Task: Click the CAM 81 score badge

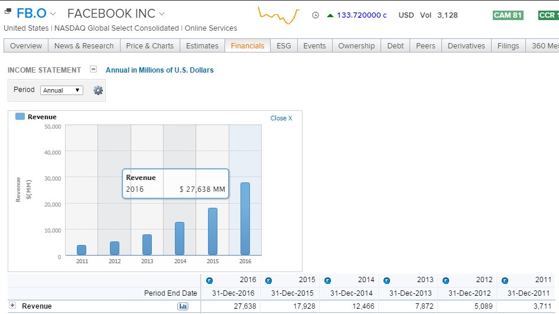Action: coord(508,15)
